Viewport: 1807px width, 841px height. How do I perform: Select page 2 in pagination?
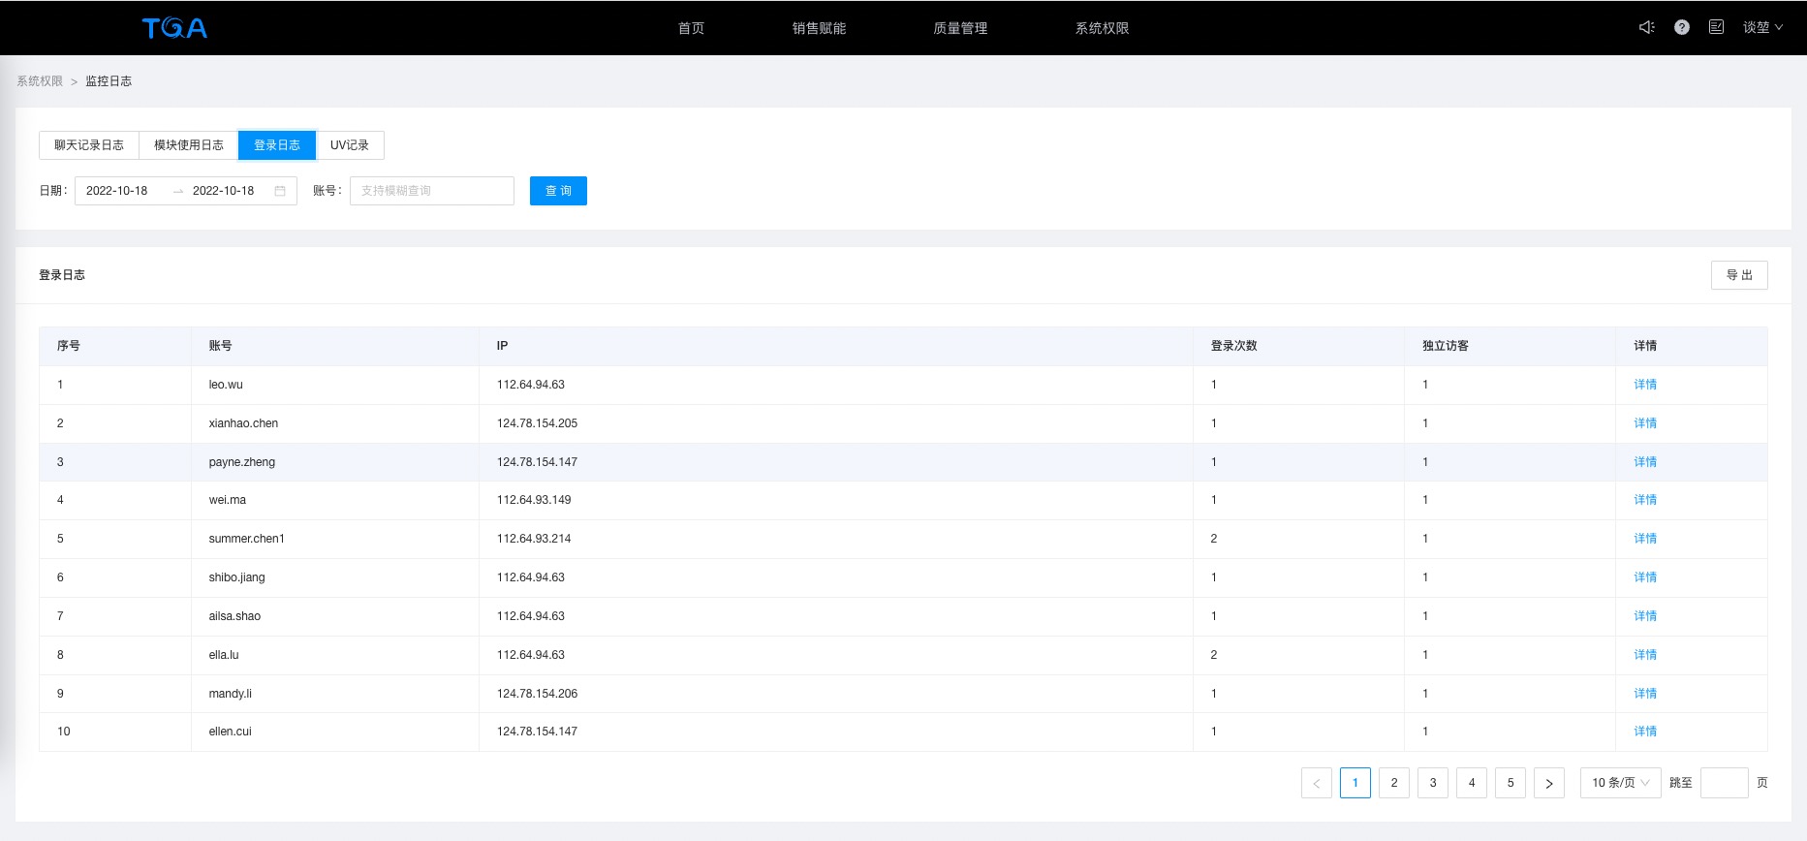(1394, 783)
